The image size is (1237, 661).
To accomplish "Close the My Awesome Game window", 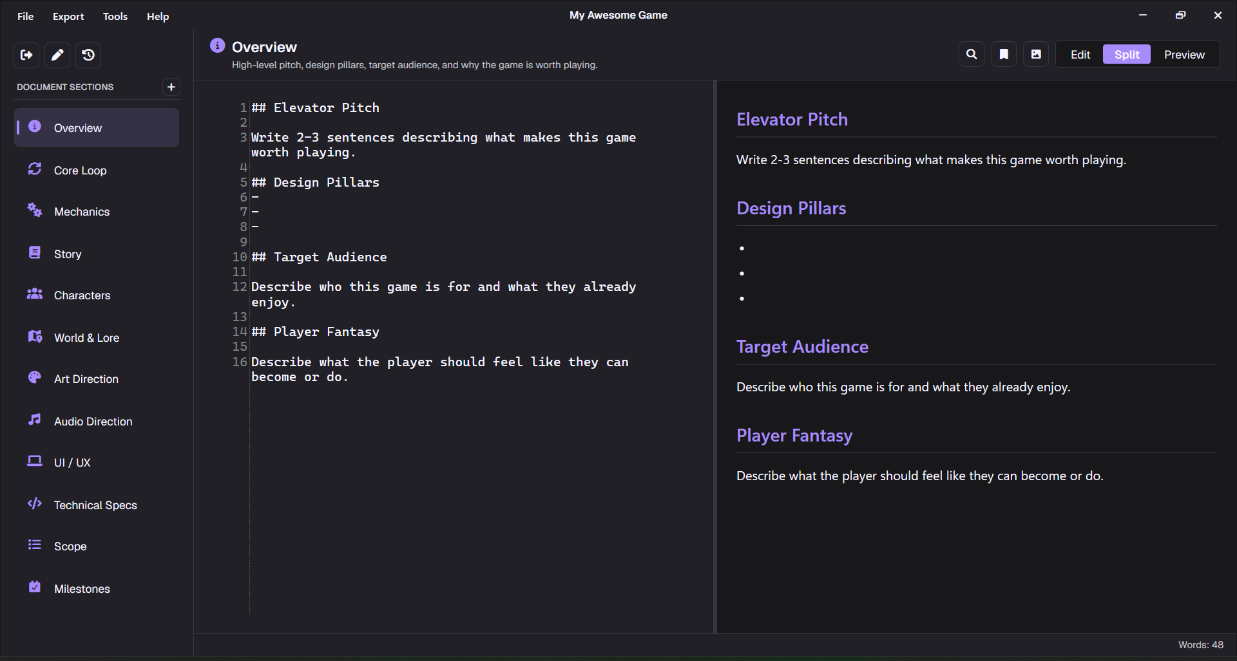I will click(x=1218, y=15).
